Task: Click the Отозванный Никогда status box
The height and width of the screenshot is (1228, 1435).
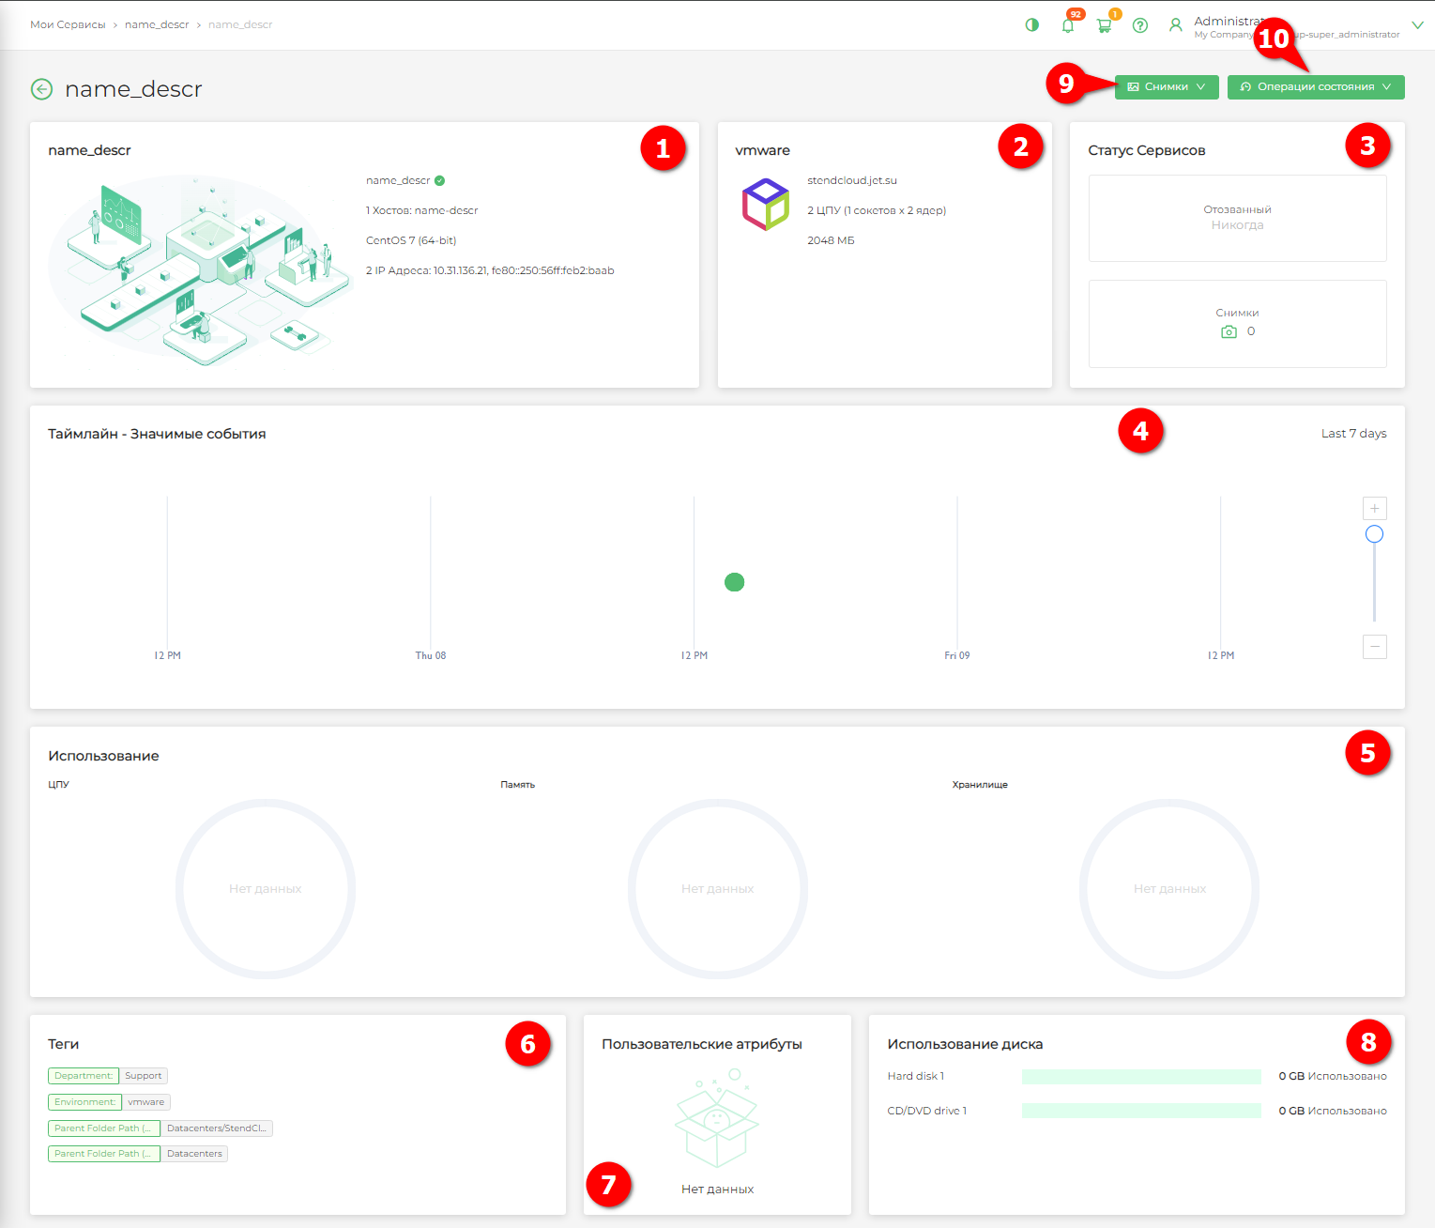Action: 1237,218
